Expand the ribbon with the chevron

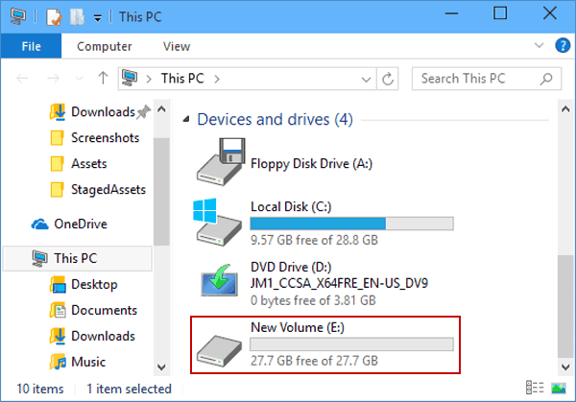tap(539, 45)
